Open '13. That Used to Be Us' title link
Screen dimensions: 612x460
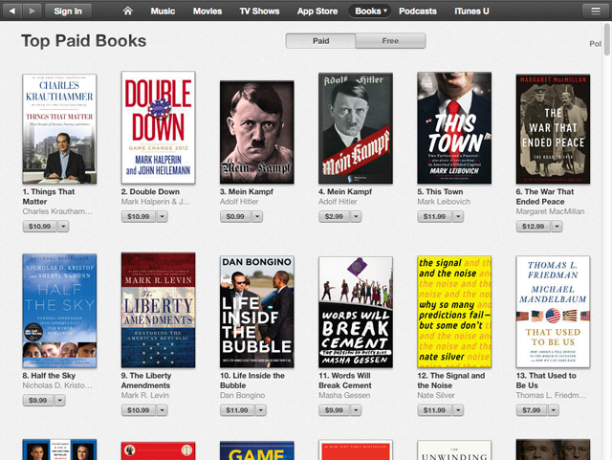tap(546, 381)
